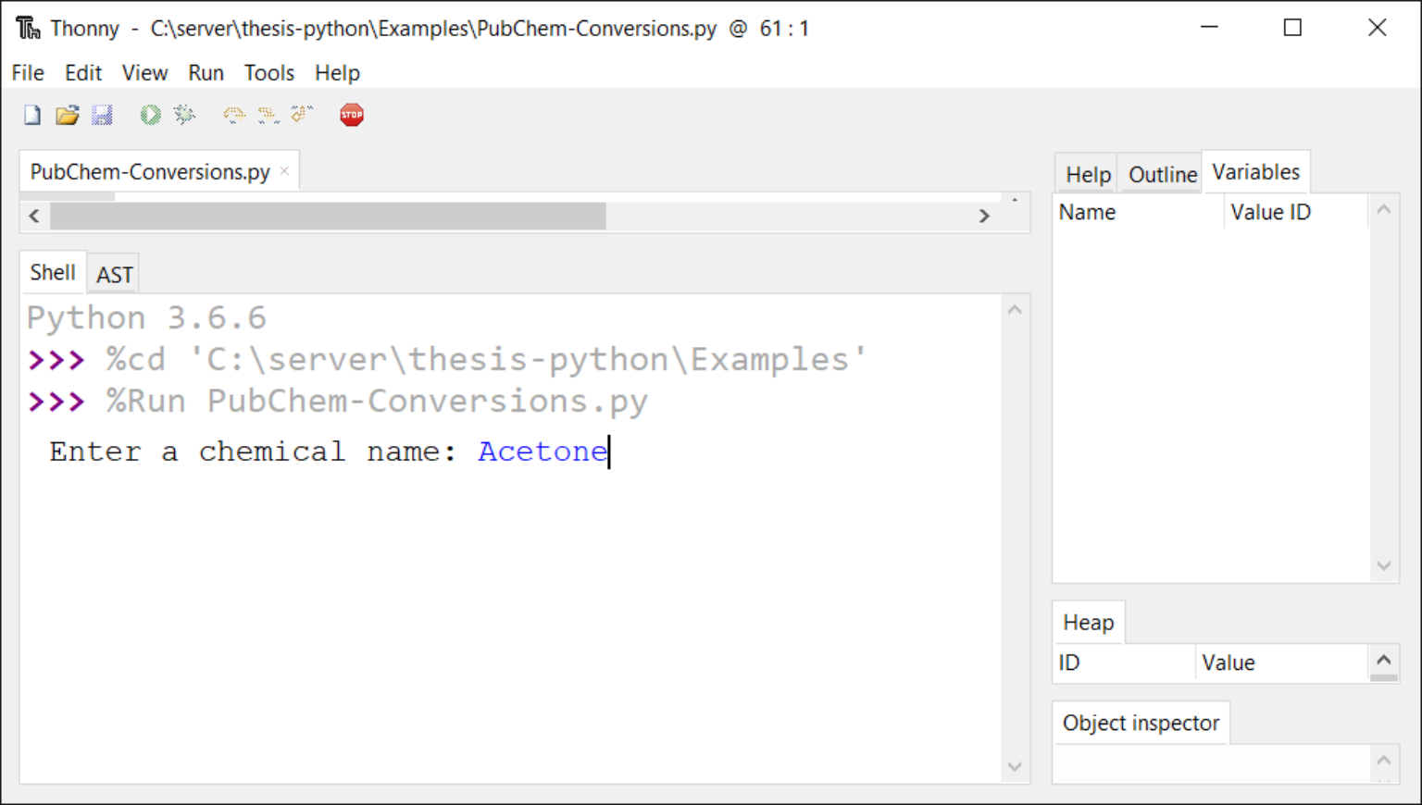
Task: Stop the running program with STOP icon
Action: point(351,114)
